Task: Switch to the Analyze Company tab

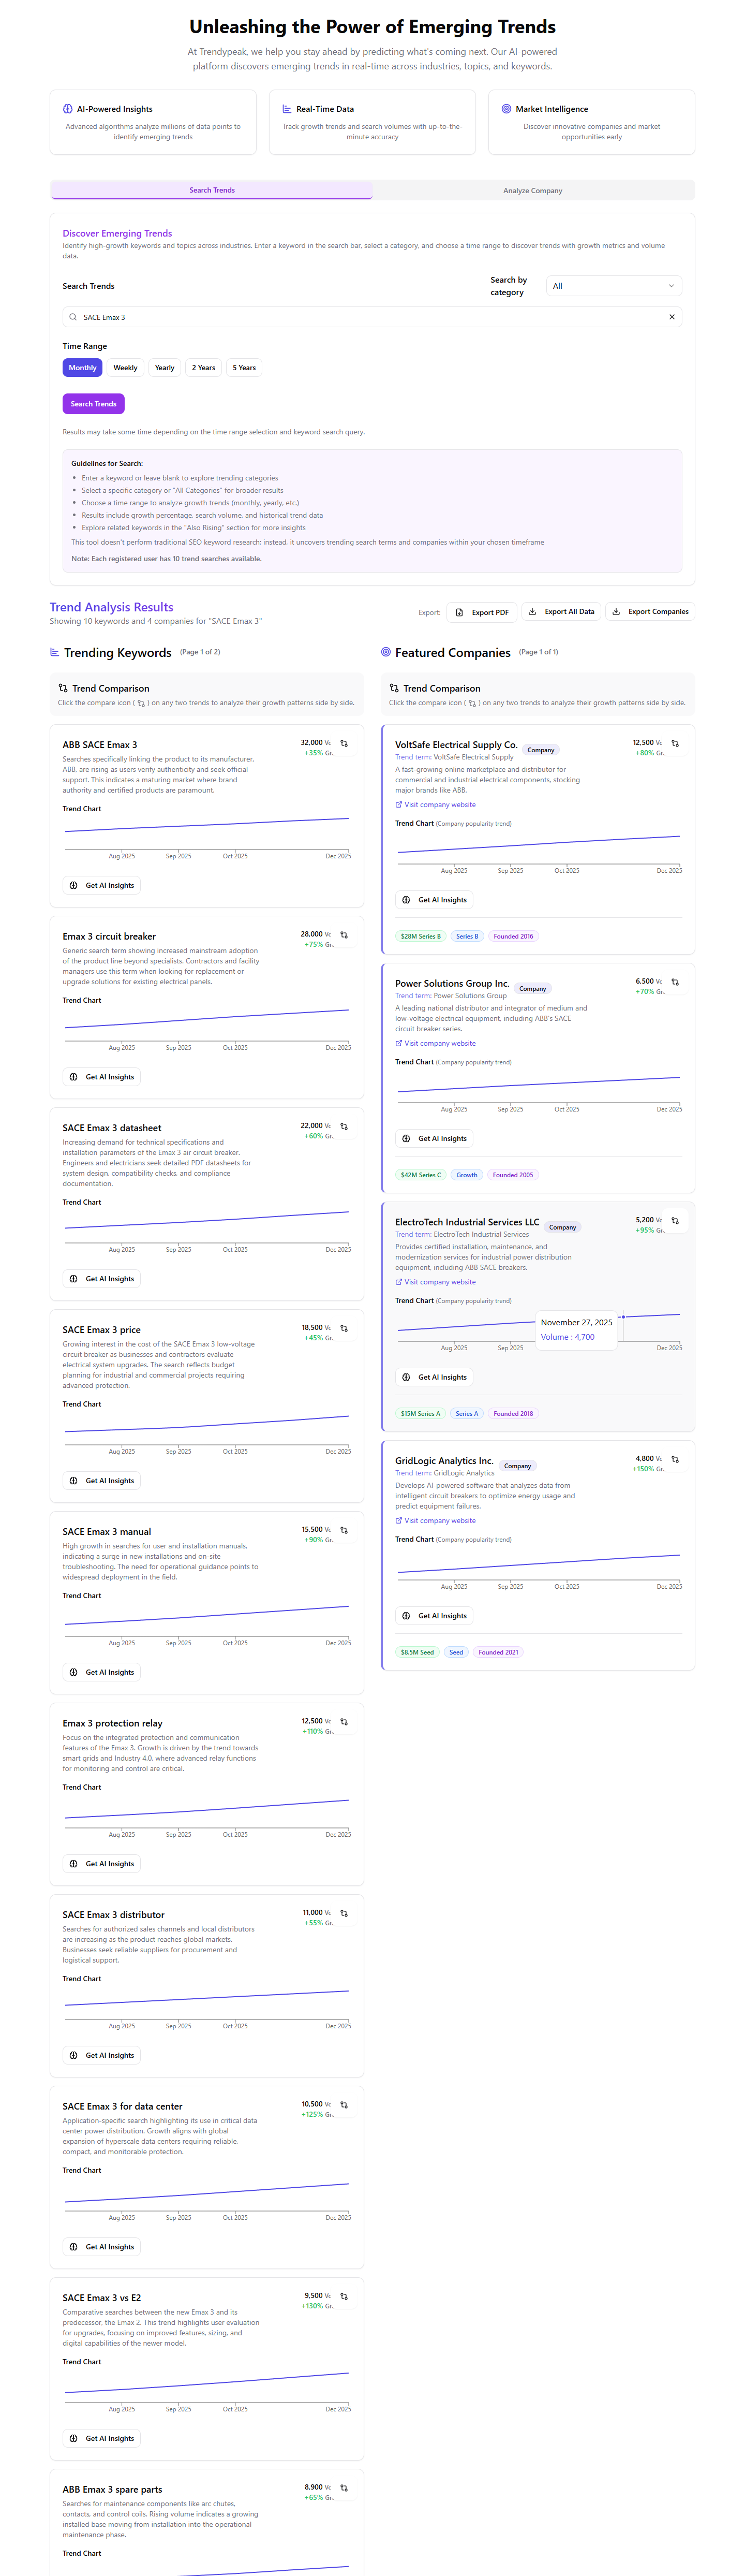Action: [532, 190]
